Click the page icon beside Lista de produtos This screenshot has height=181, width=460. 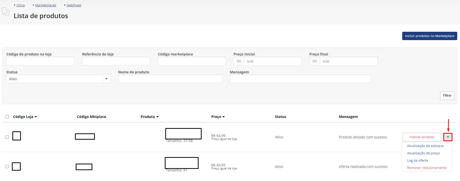click(x=6, y=12)
